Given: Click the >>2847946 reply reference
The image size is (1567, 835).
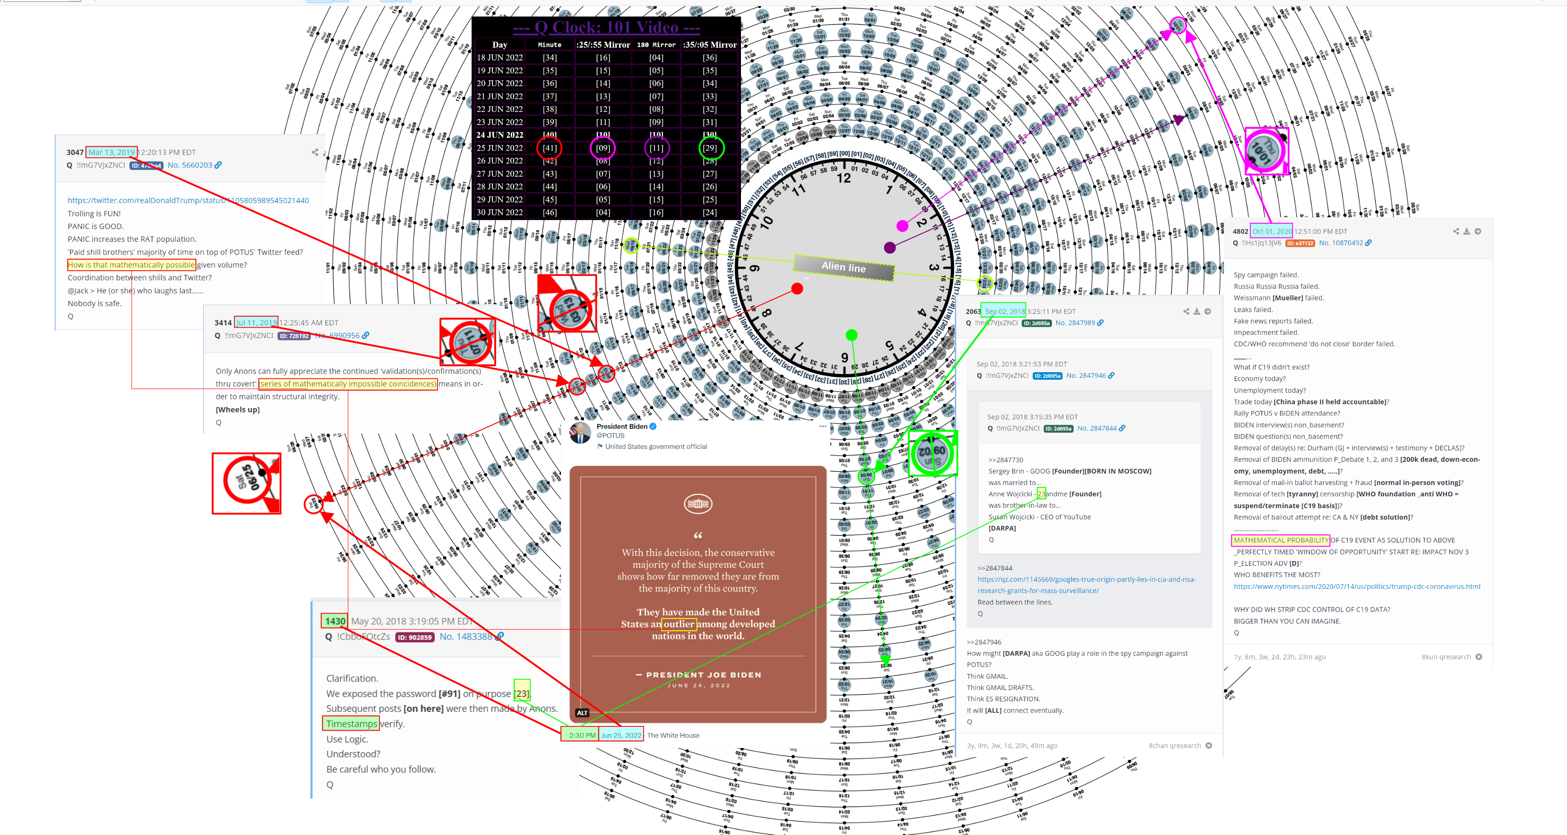Looking at the screenshot, I should [984, 642].
